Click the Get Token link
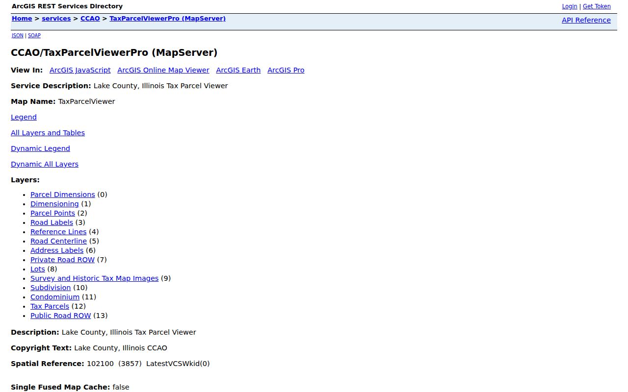This screenshot has width=628, height=392. click(597, 6)
